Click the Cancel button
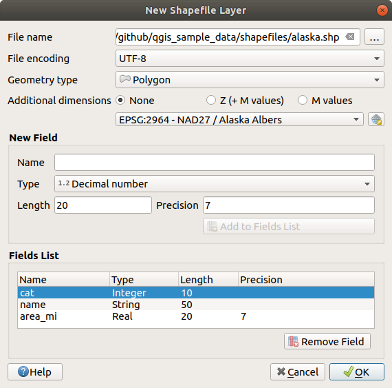392x388 pixels. coord(298,372)
